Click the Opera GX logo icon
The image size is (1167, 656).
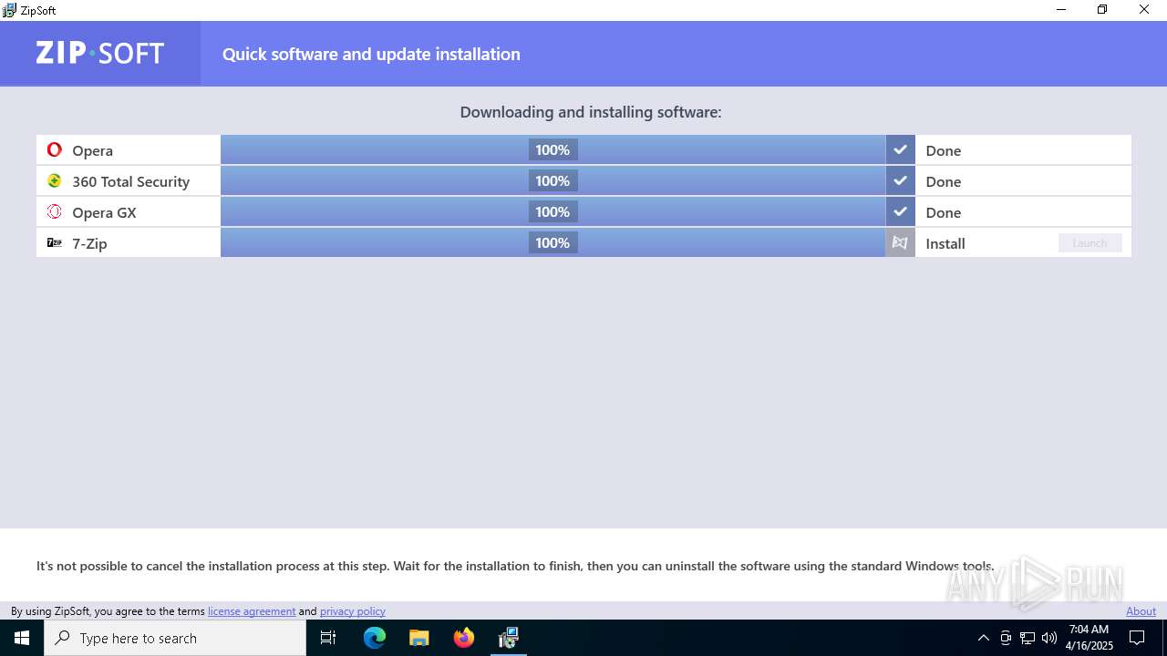tap(55, 211)
